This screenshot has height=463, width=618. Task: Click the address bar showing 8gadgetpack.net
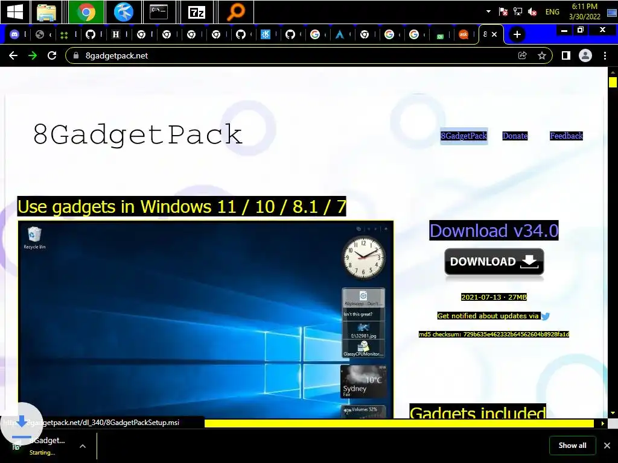tap(308, 55)
